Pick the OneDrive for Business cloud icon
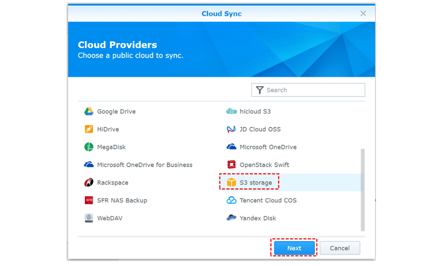 (89, 164)
